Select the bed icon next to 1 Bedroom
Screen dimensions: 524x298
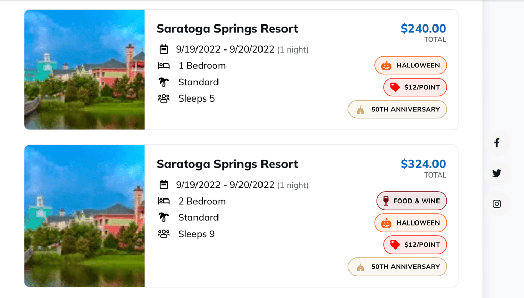163,65
